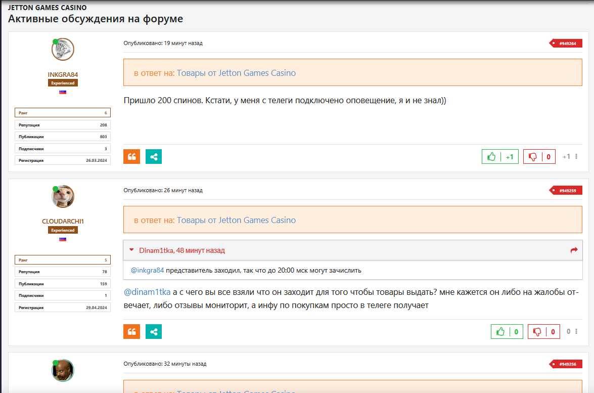
Task: Click the share icon in CLOUDARCHI1's post
Action: click(154, 332)
